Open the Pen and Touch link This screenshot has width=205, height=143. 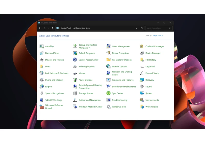tap(152, 73)
